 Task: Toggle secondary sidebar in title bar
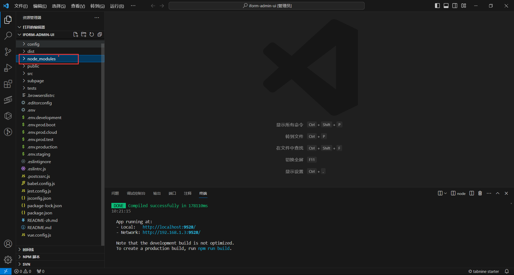click(x=455, y=6)
